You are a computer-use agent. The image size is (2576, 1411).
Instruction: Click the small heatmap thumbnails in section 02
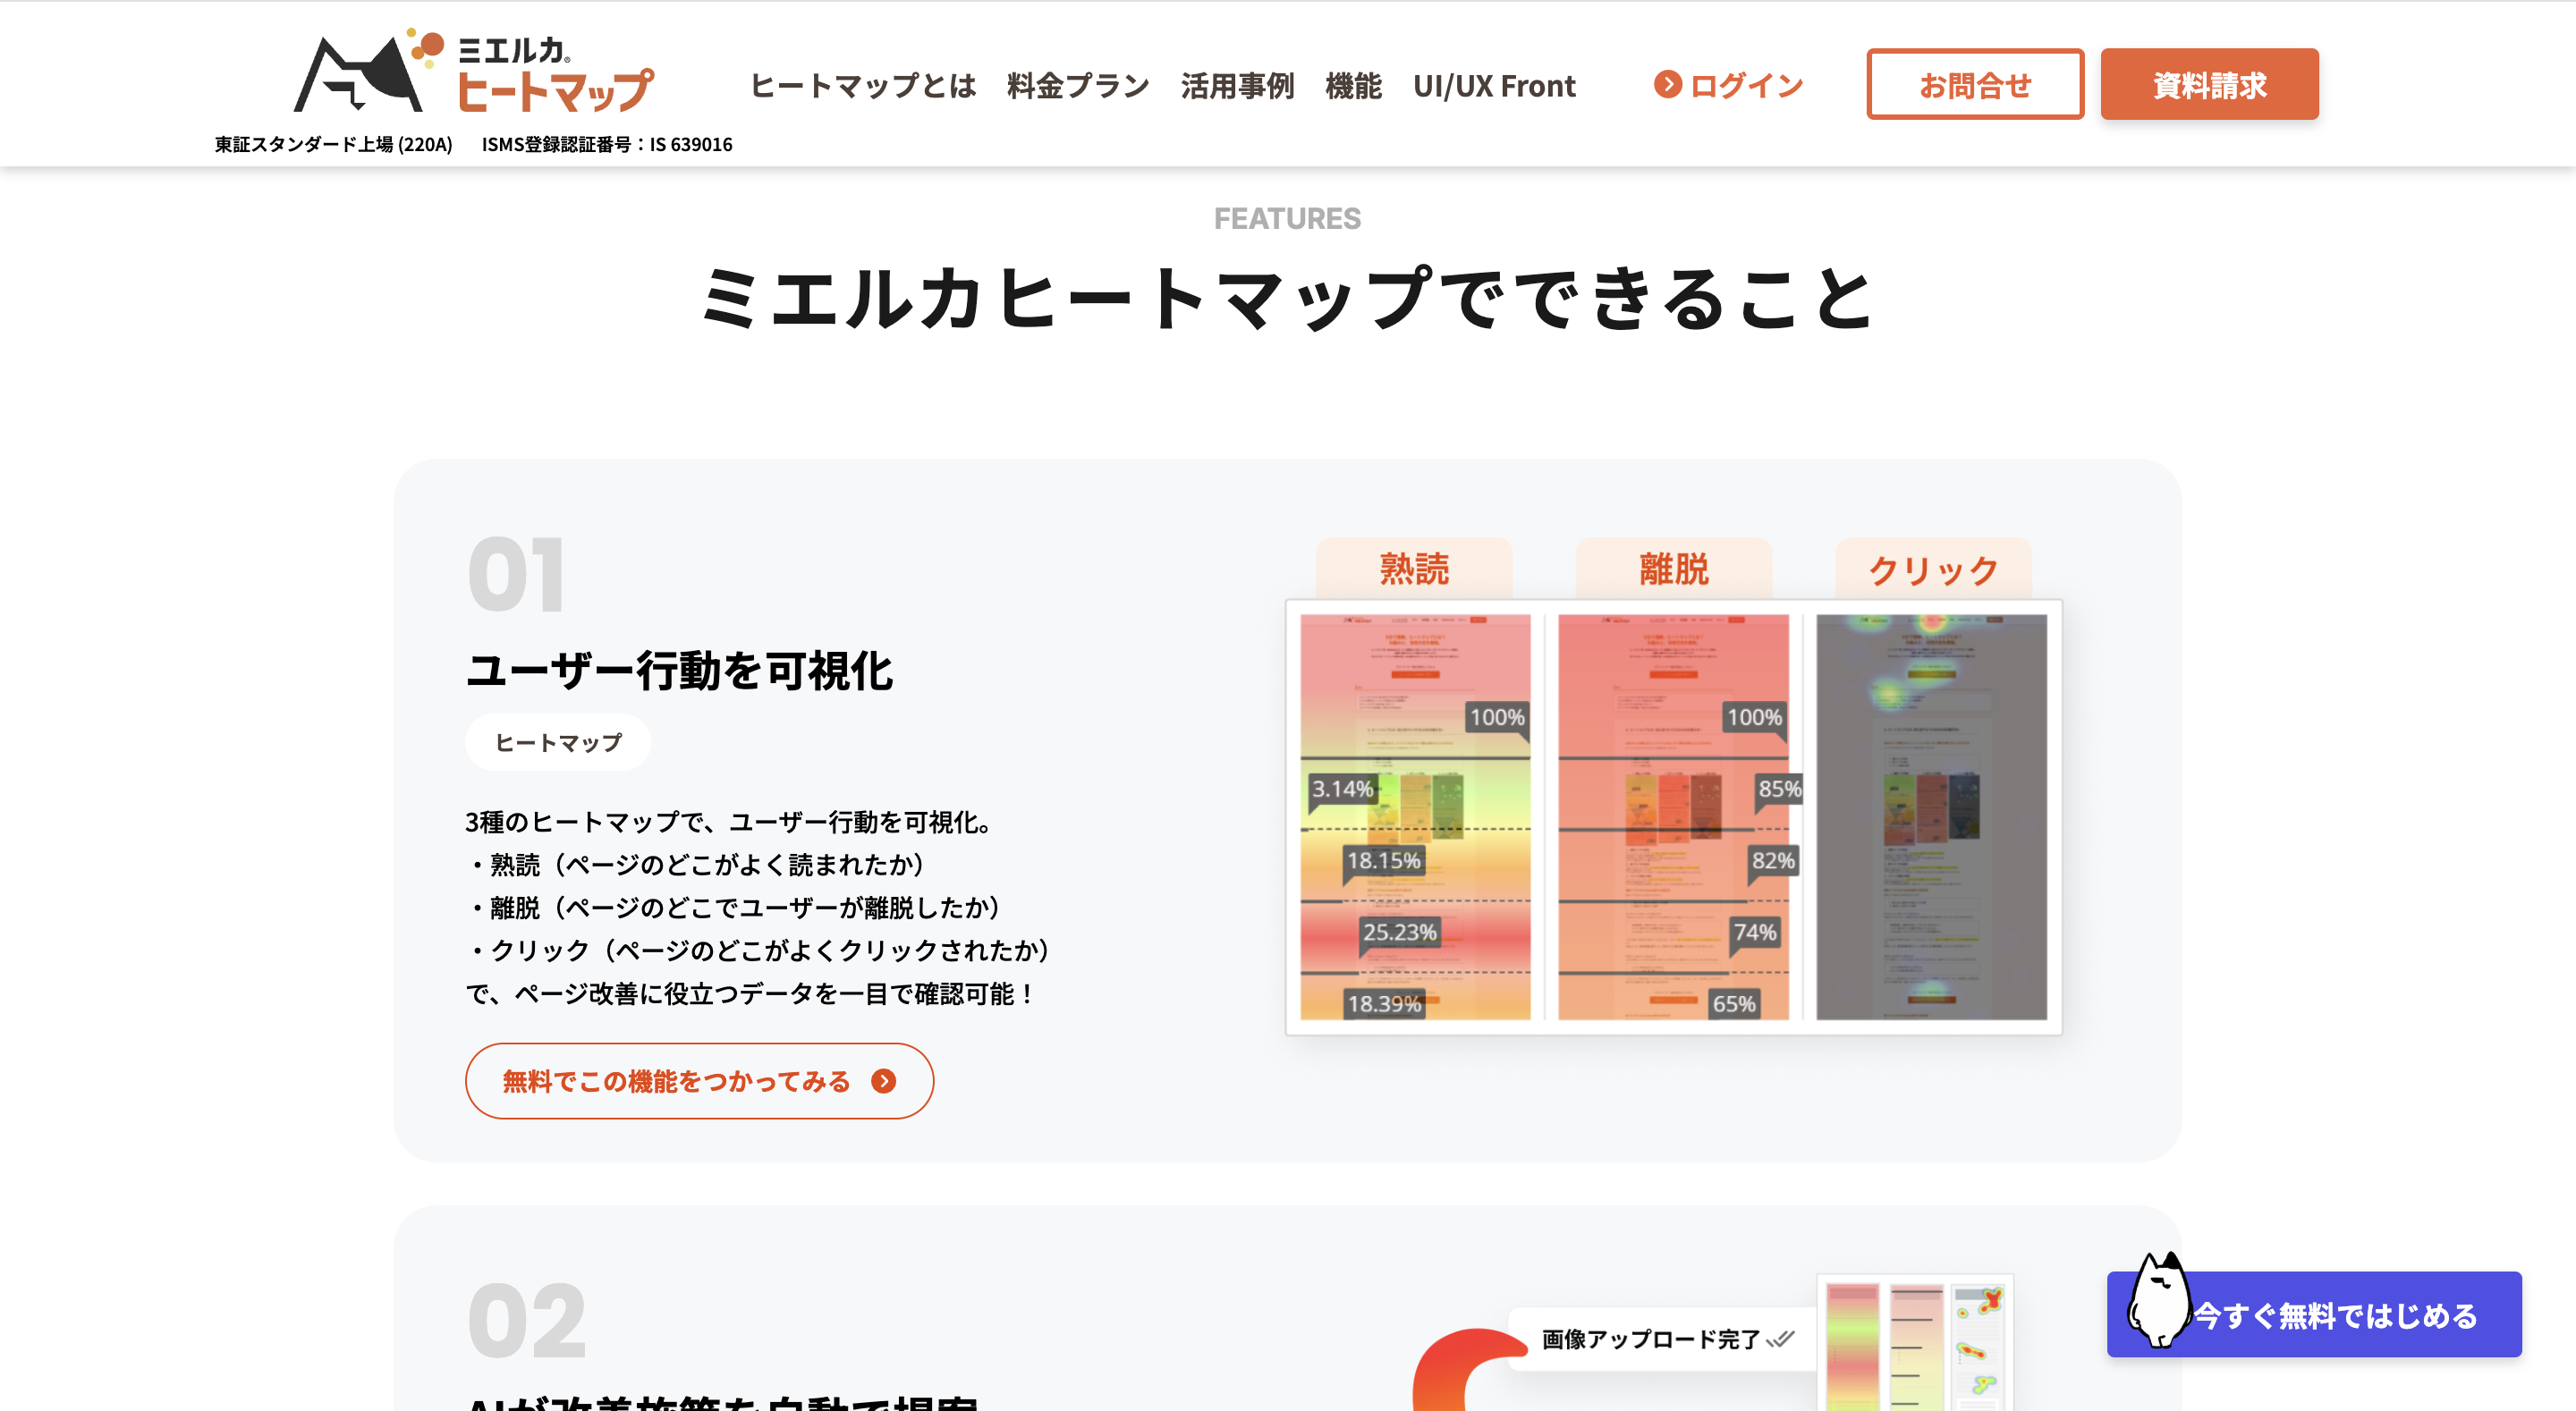coord(1914,1344)
